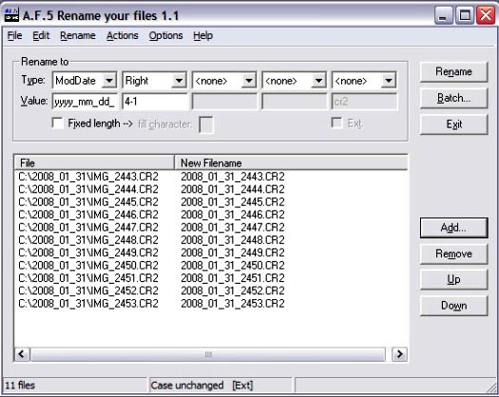499x397 pixels.
Task: Open the Rename menu
Action: pos(78,36)
